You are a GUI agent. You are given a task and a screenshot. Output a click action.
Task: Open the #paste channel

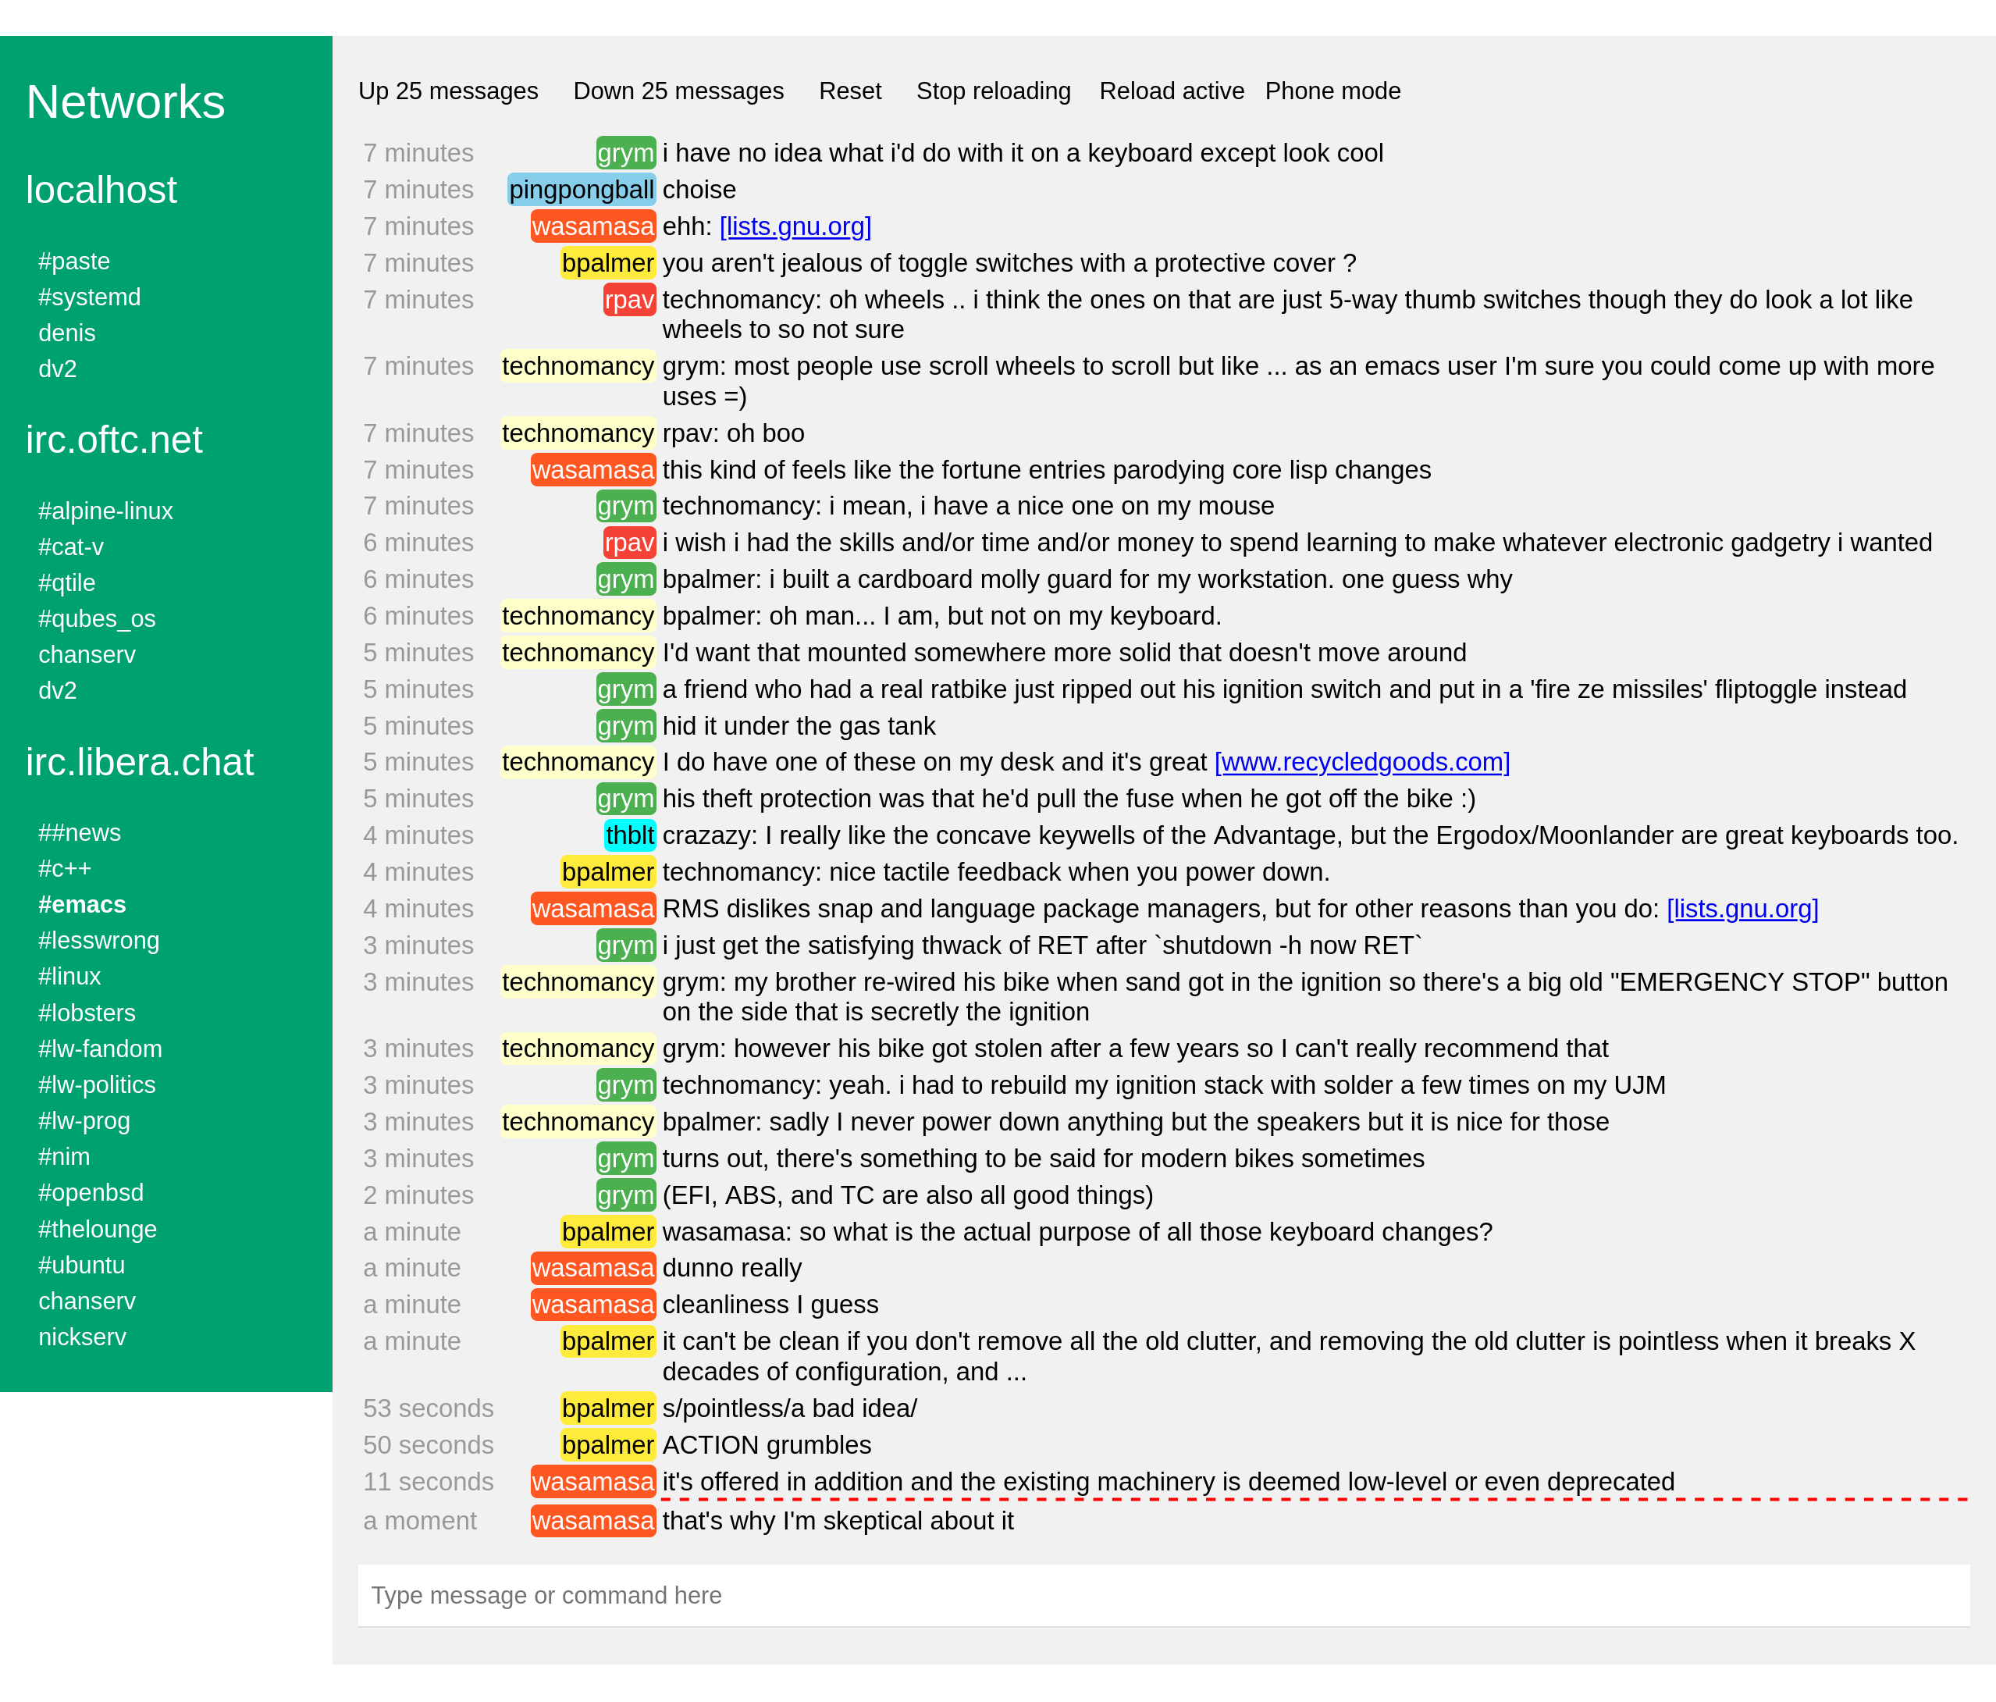pyautogui.click(x=74, y=261)
